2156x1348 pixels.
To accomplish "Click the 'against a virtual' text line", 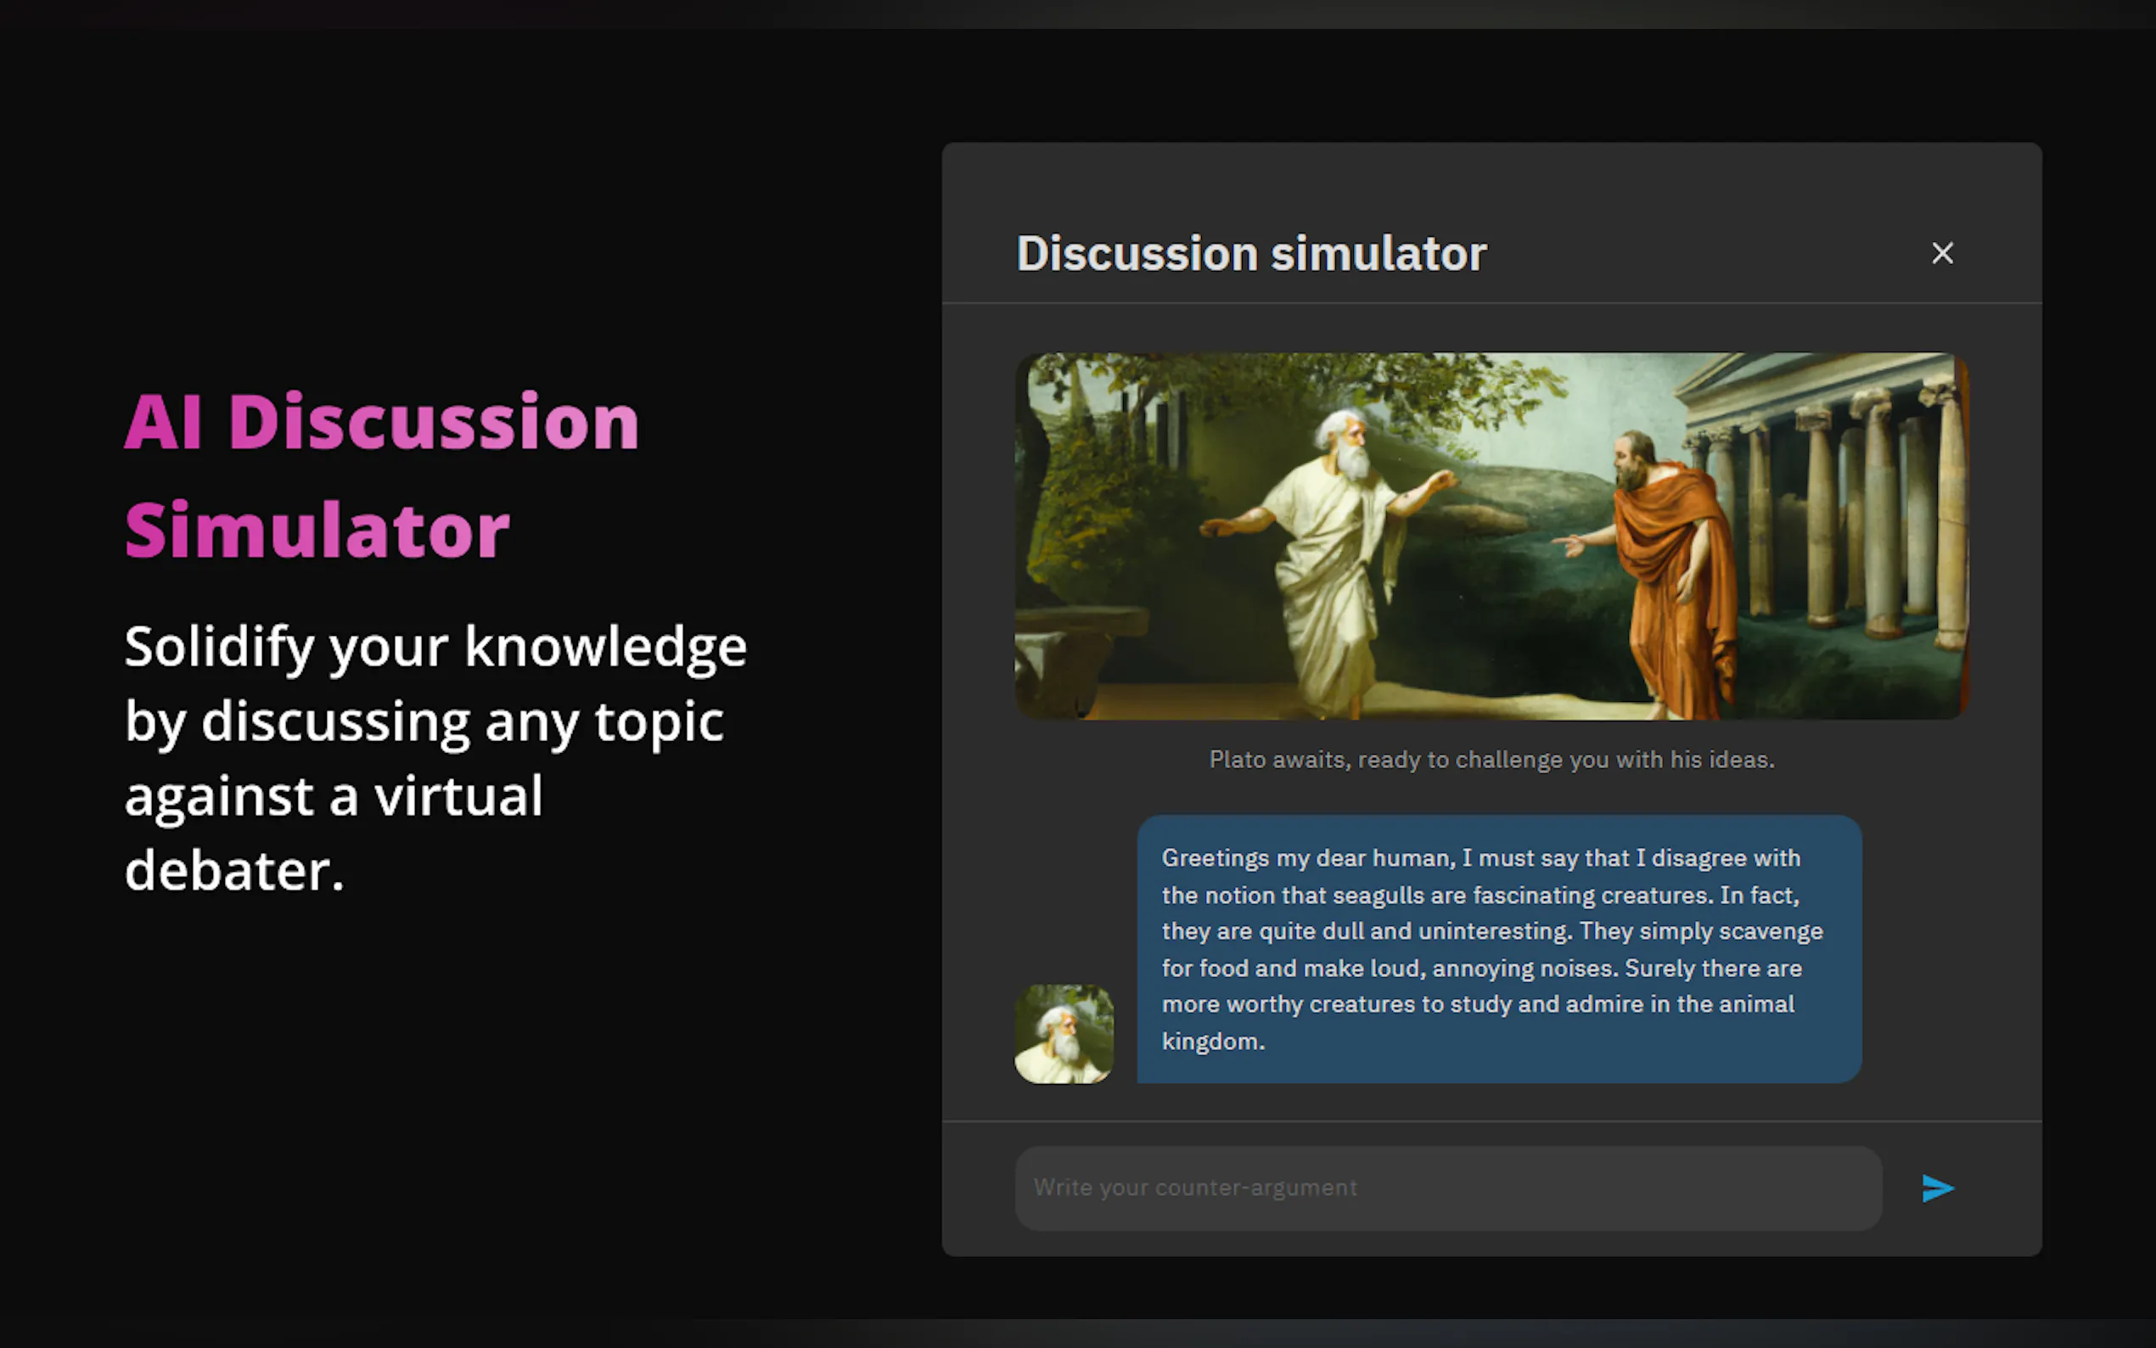I will point(334,796).
